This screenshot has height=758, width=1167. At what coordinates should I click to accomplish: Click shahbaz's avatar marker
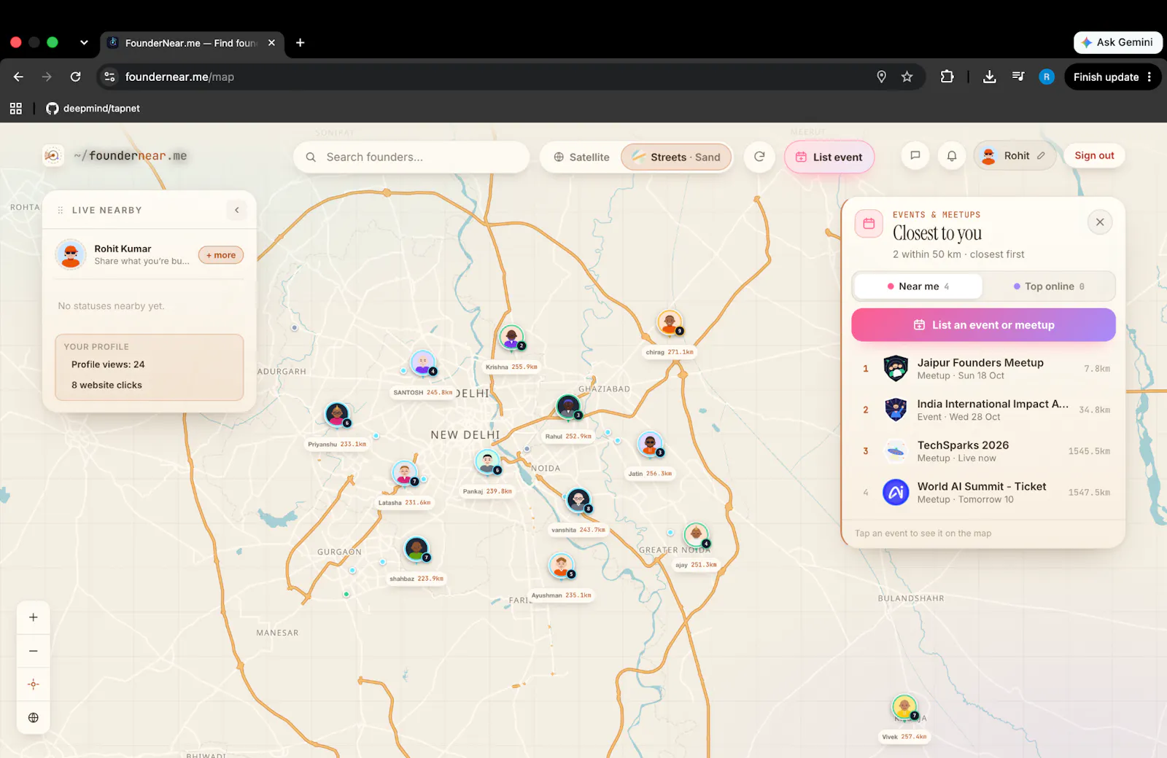[416, 549]
